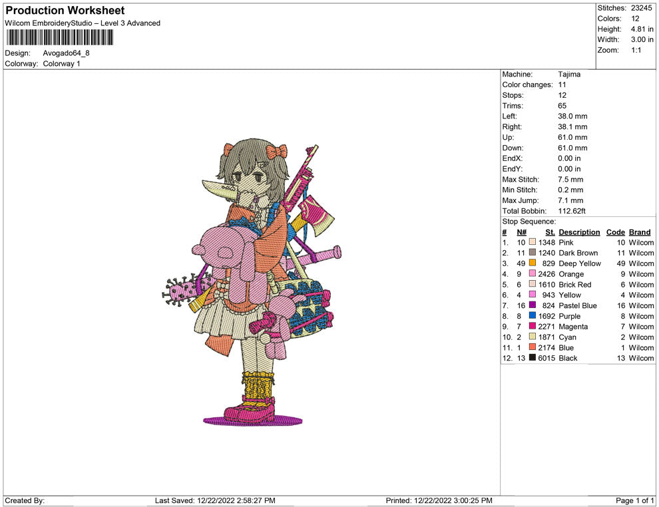This screenshot has height=507, width=659.
Task: Click the Black color swatch
Action: tap(533, 357)
